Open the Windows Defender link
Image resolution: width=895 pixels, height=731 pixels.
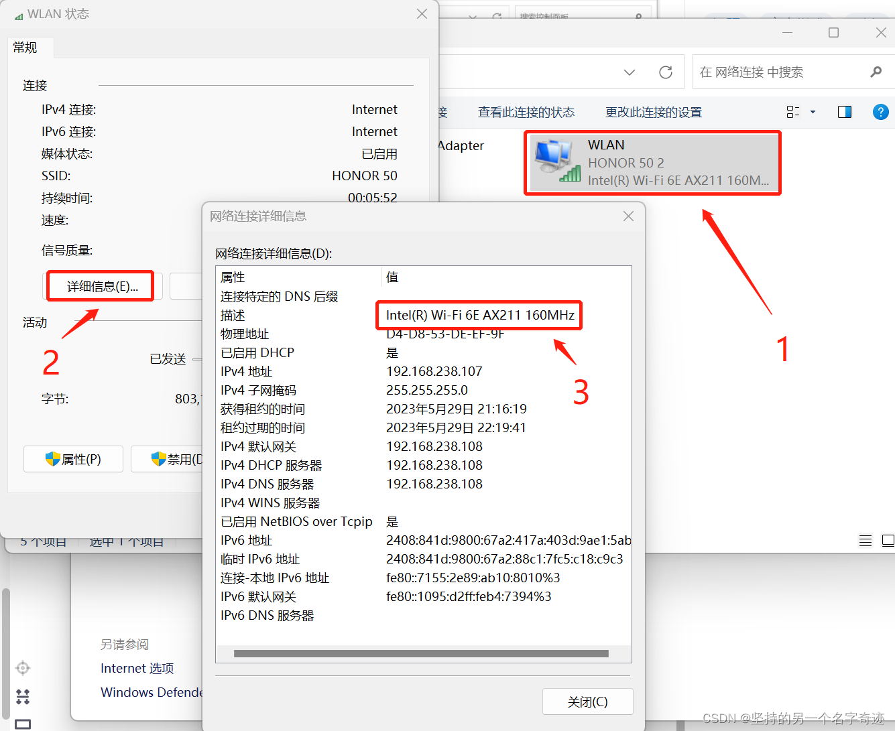click(x=152, y=692)
